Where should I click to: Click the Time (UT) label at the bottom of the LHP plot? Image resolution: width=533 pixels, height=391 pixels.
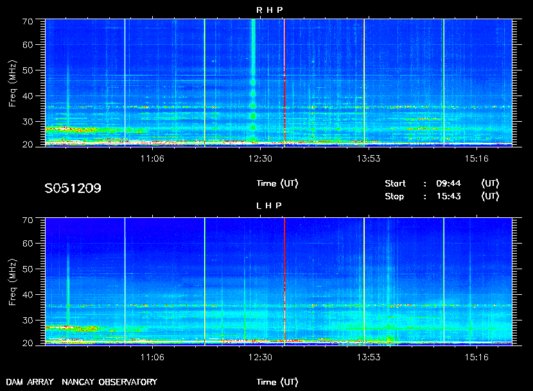[277, 382]
